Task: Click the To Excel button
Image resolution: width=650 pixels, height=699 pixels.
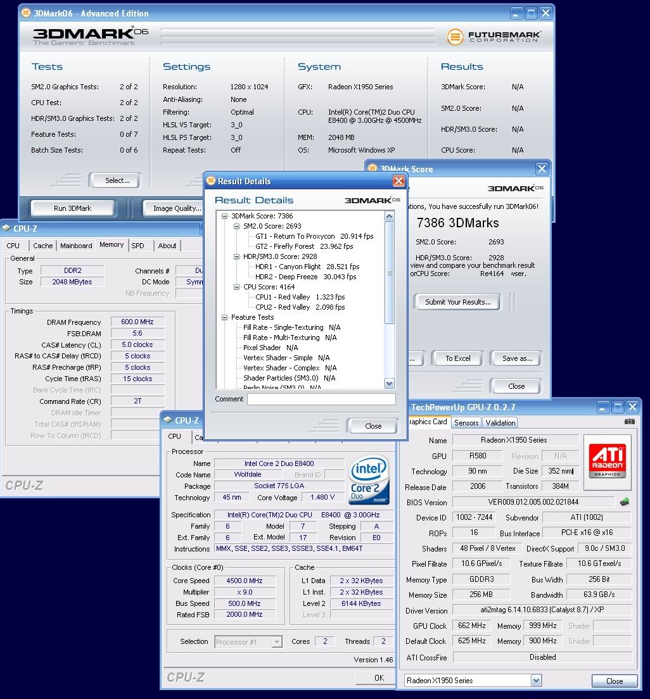Action: [457, 358]
